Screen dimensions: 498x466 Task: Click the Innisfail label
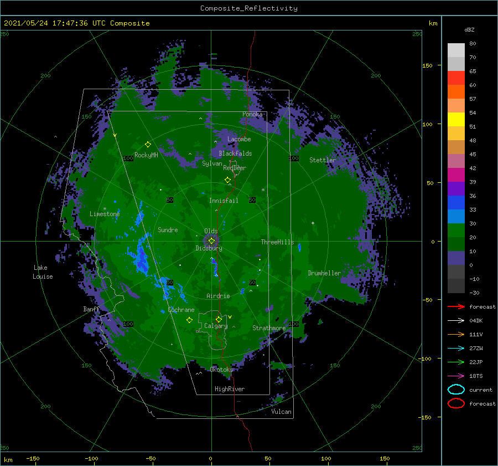pos(224,201)
